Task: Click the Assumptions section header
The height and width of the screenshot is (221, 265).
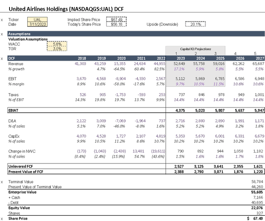Action: (136, 34)
